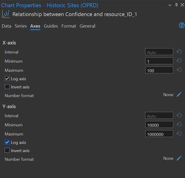Switch to the Series tab
This screenshot has height=178, width=185.
coord(21,26)
